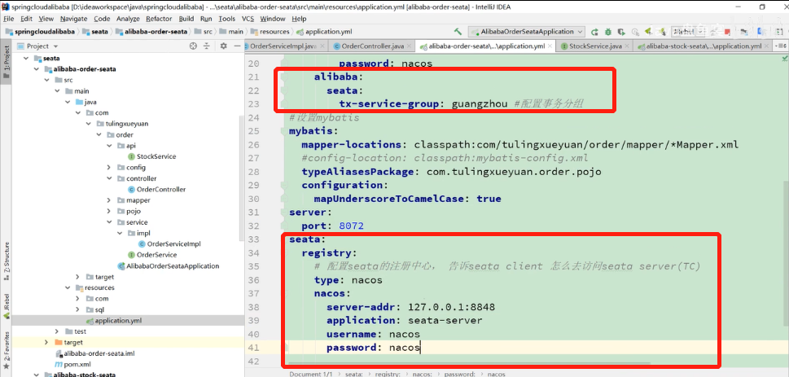
Task: Collapse the impl package
Action: [x=120, y=233]
